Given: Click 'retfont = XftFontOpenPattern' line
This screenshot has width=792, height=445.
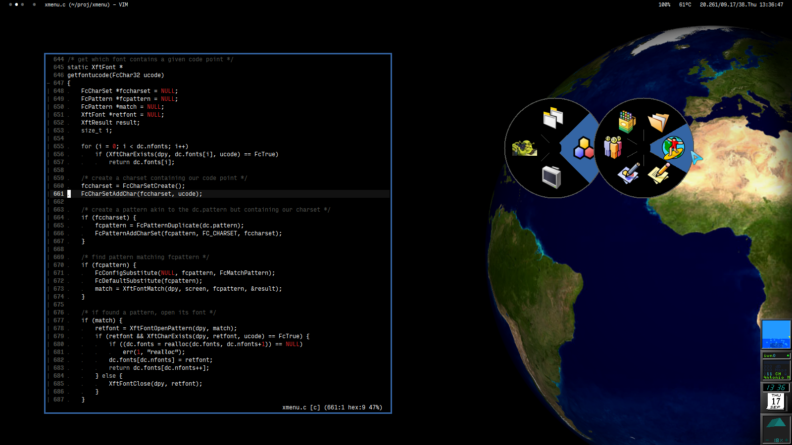Looking at the screenshot, I should [x=166, y=328].
